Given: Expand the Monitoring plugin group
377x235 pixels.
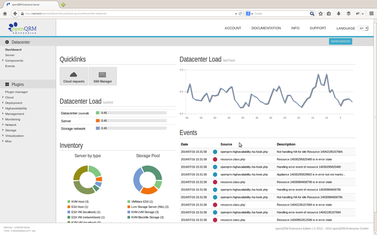Looking at the screenshot, I should point(3,119).
